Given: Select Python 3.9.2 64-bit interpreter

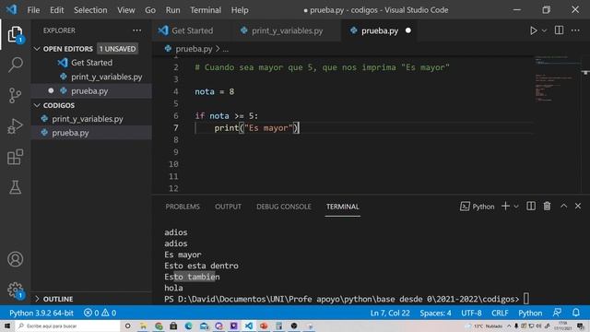Looking at the screenshot, I should click(41, 313).
